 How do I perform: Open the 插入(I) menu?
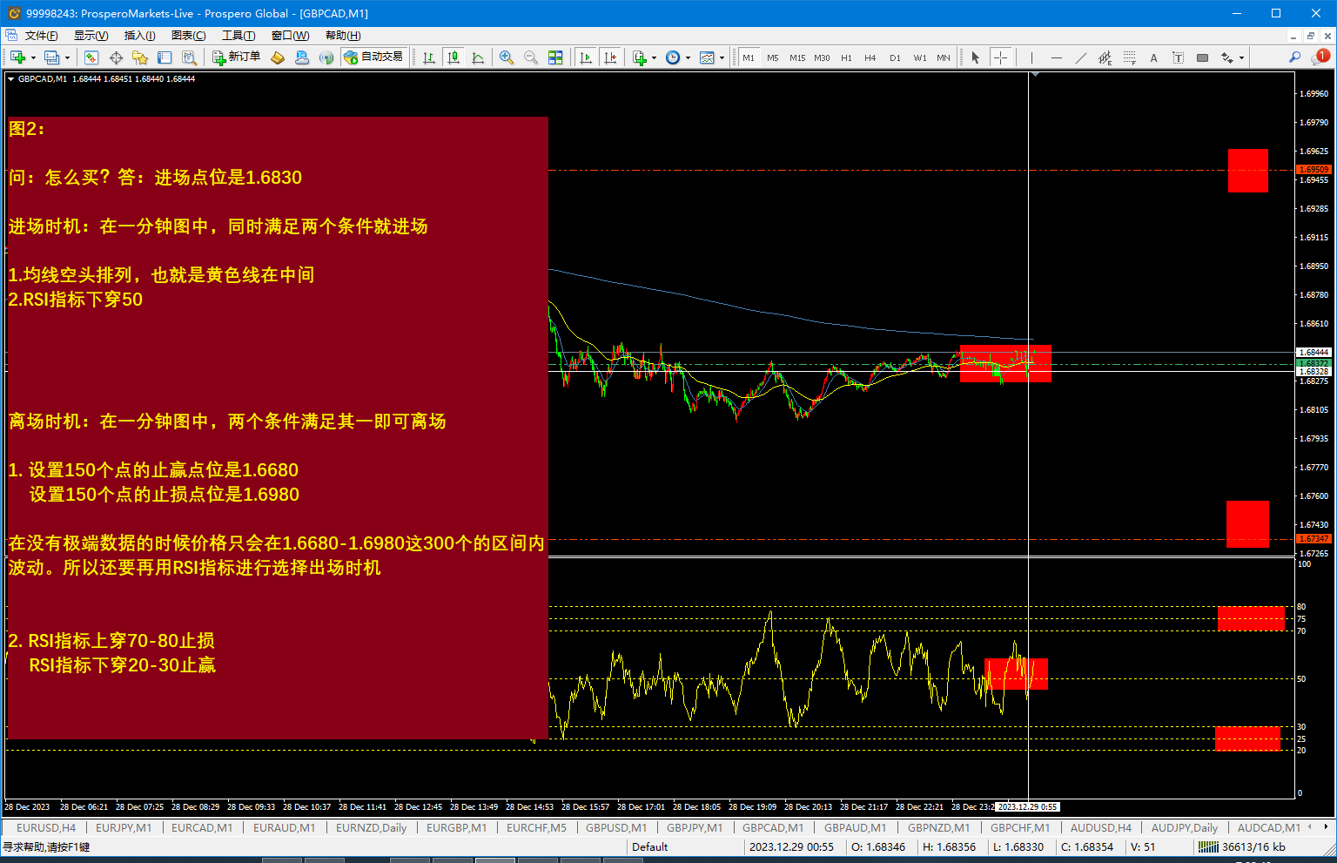tap(139, 36)
